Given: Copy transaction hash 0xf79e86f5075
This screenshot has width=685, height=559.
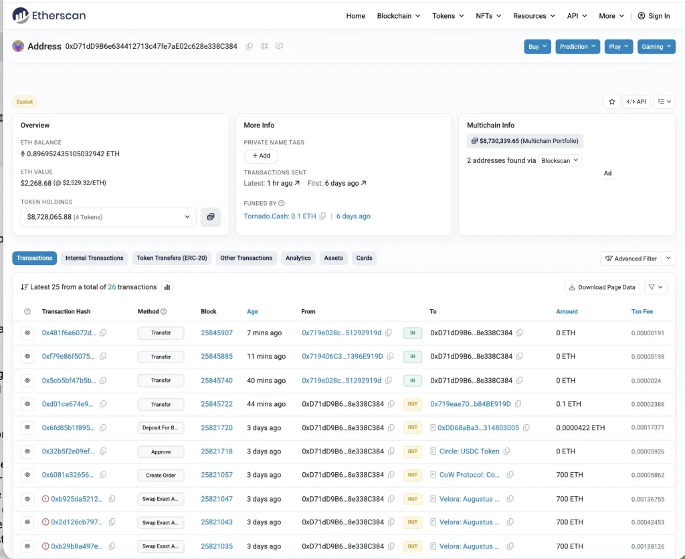Looking at the screenshot, I should tap(103, 356).
